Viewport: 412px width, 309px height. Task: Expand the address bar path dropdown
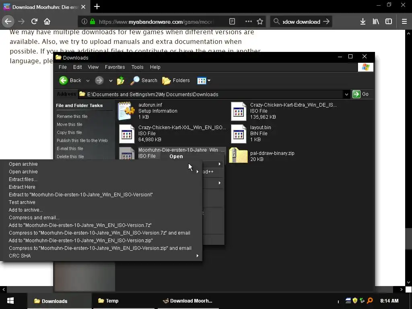point(346,94)
